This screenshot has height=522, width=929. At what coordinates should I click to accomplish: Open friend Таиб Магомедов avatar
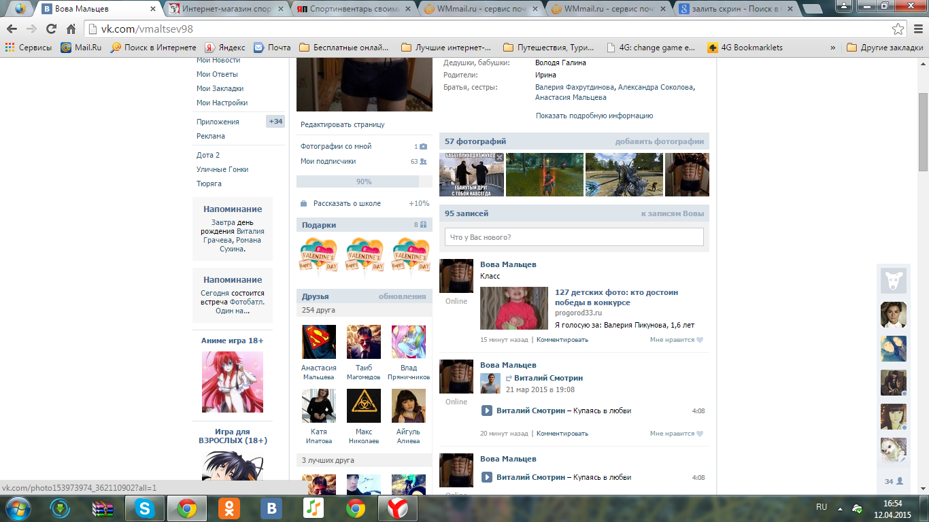(364, 342)
